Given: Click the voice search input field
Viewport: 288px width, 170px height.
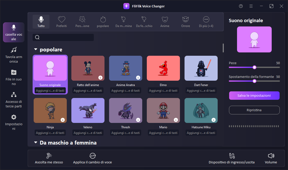Looking at the screenshot, I should pos(63,37).
